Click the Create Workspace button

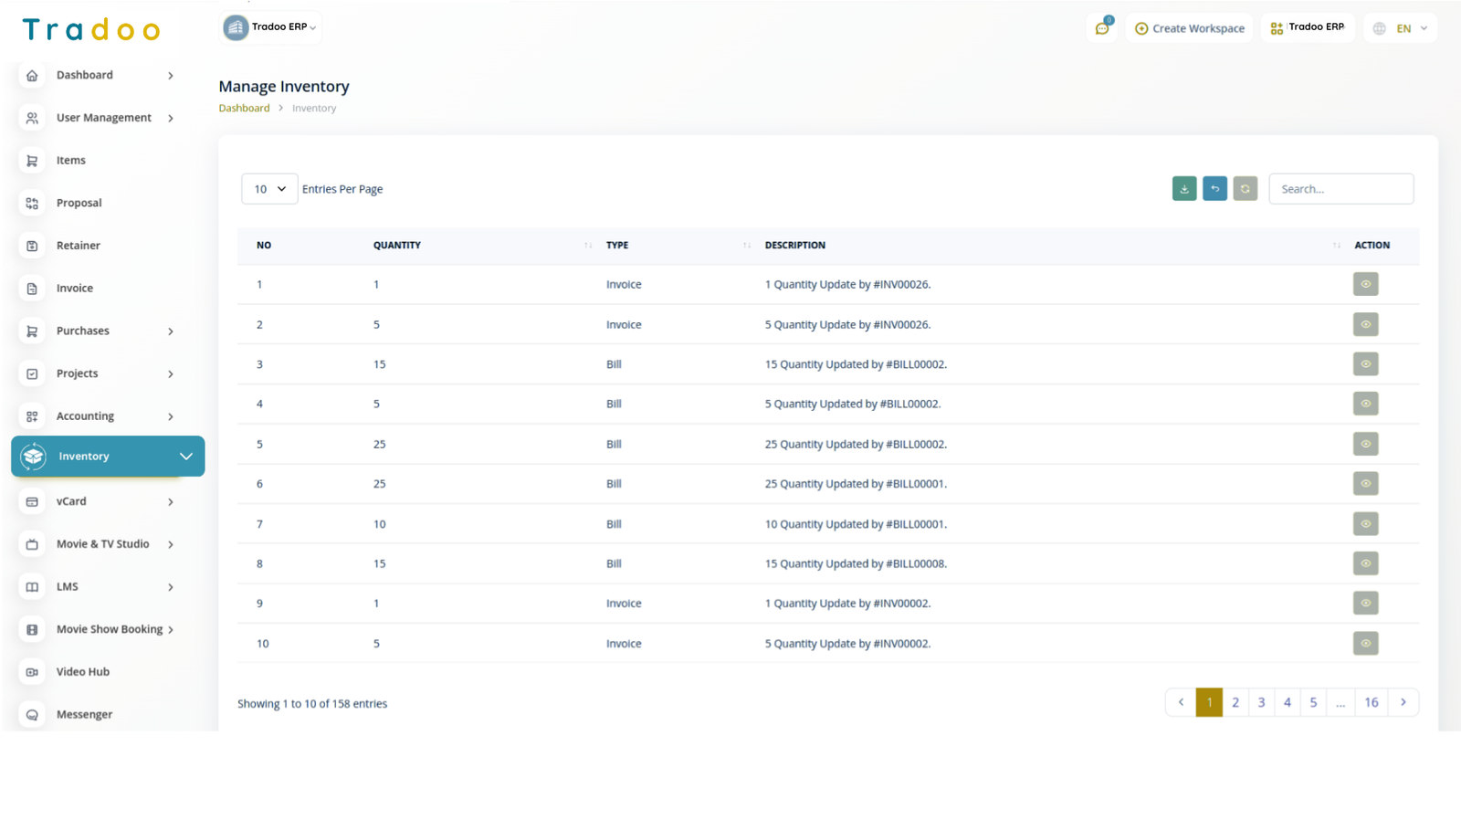pyautogui.click(x=1189, y=28)
